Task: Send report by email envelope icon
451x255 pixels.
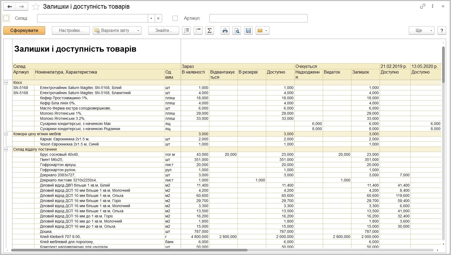Action: click(x=262, y=31)
